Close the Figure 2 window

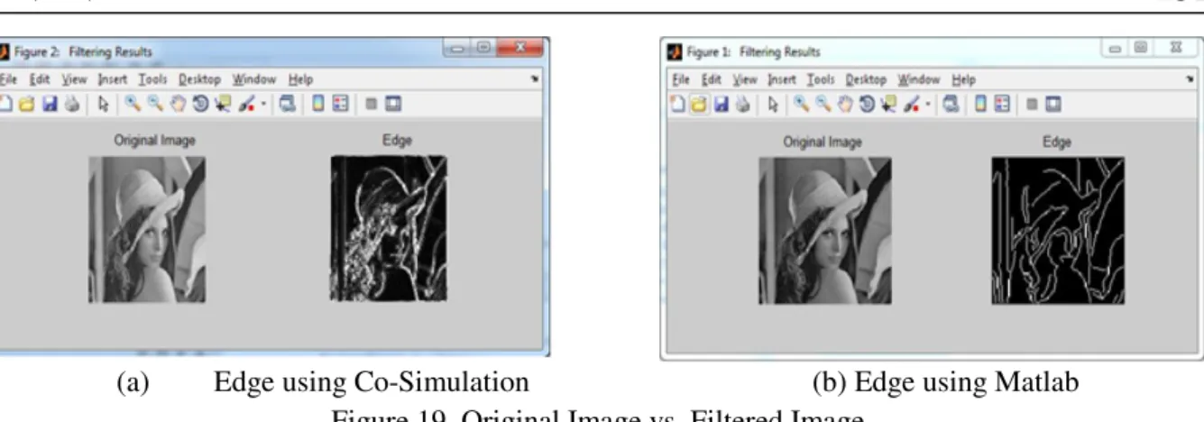click(x=519, y=49)
